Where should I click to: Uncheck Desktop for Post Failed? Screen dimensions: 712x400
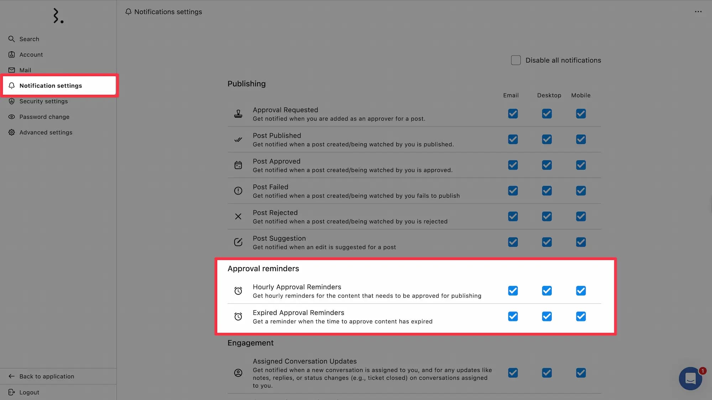547,191
